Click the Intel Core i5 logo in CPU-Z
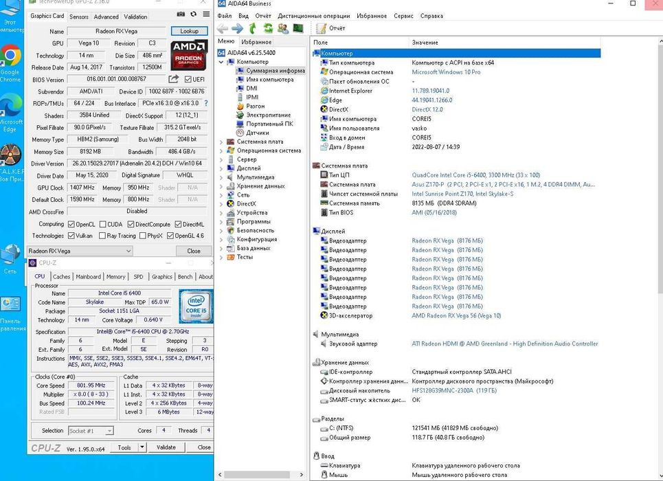Image resolution: width=663 pixels, height=481 pixels. [196, 306]
